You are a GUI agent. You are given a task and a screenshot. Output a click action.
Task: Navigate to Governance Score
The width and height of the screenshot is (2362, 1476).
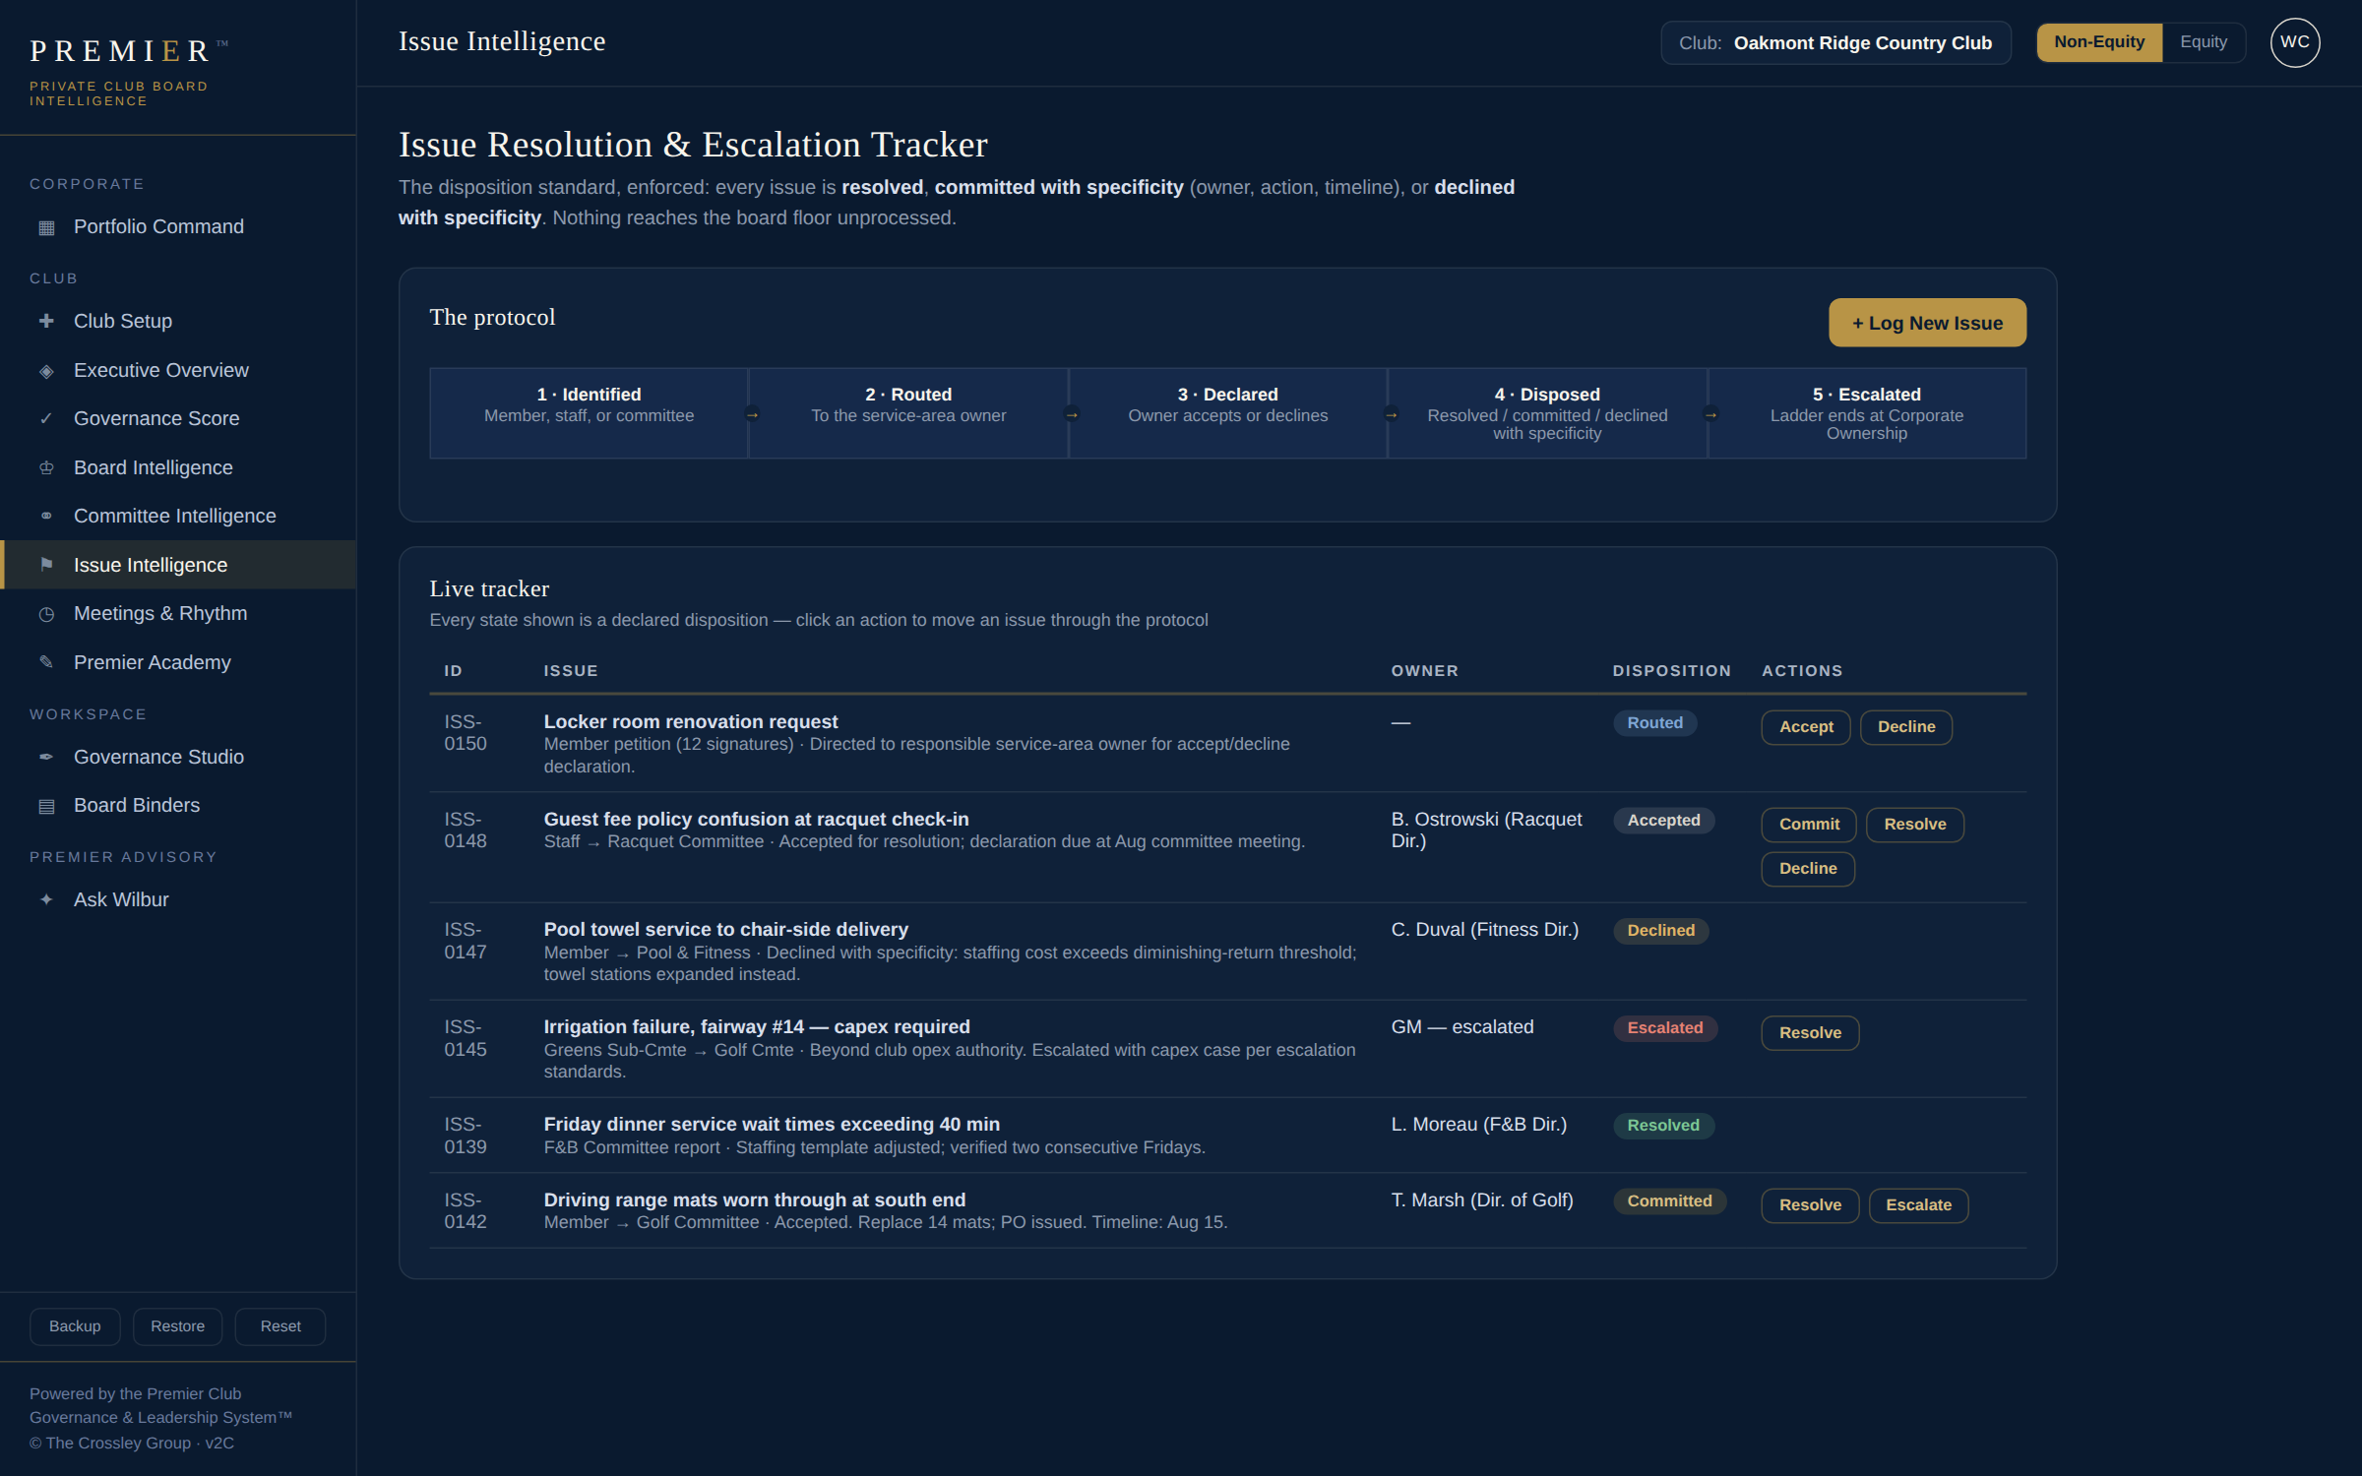coord(178,419)
